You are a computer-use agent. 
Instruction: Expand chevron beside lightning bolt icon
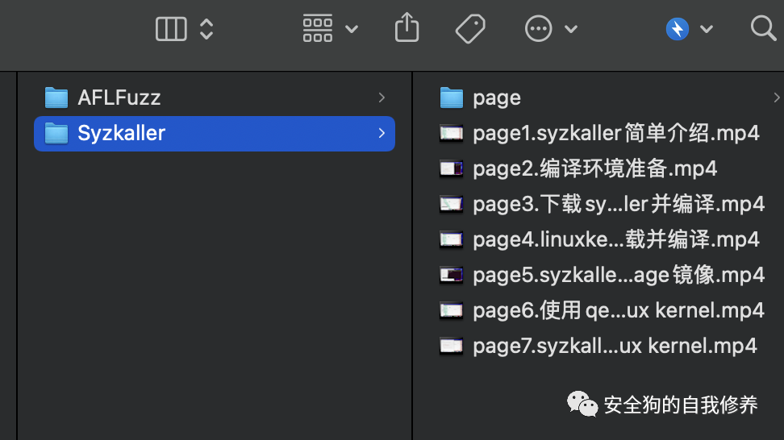click(x=707, y=29)
